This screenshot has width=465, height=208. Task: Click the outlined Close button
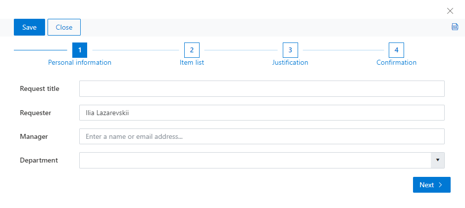pos(64,27)
